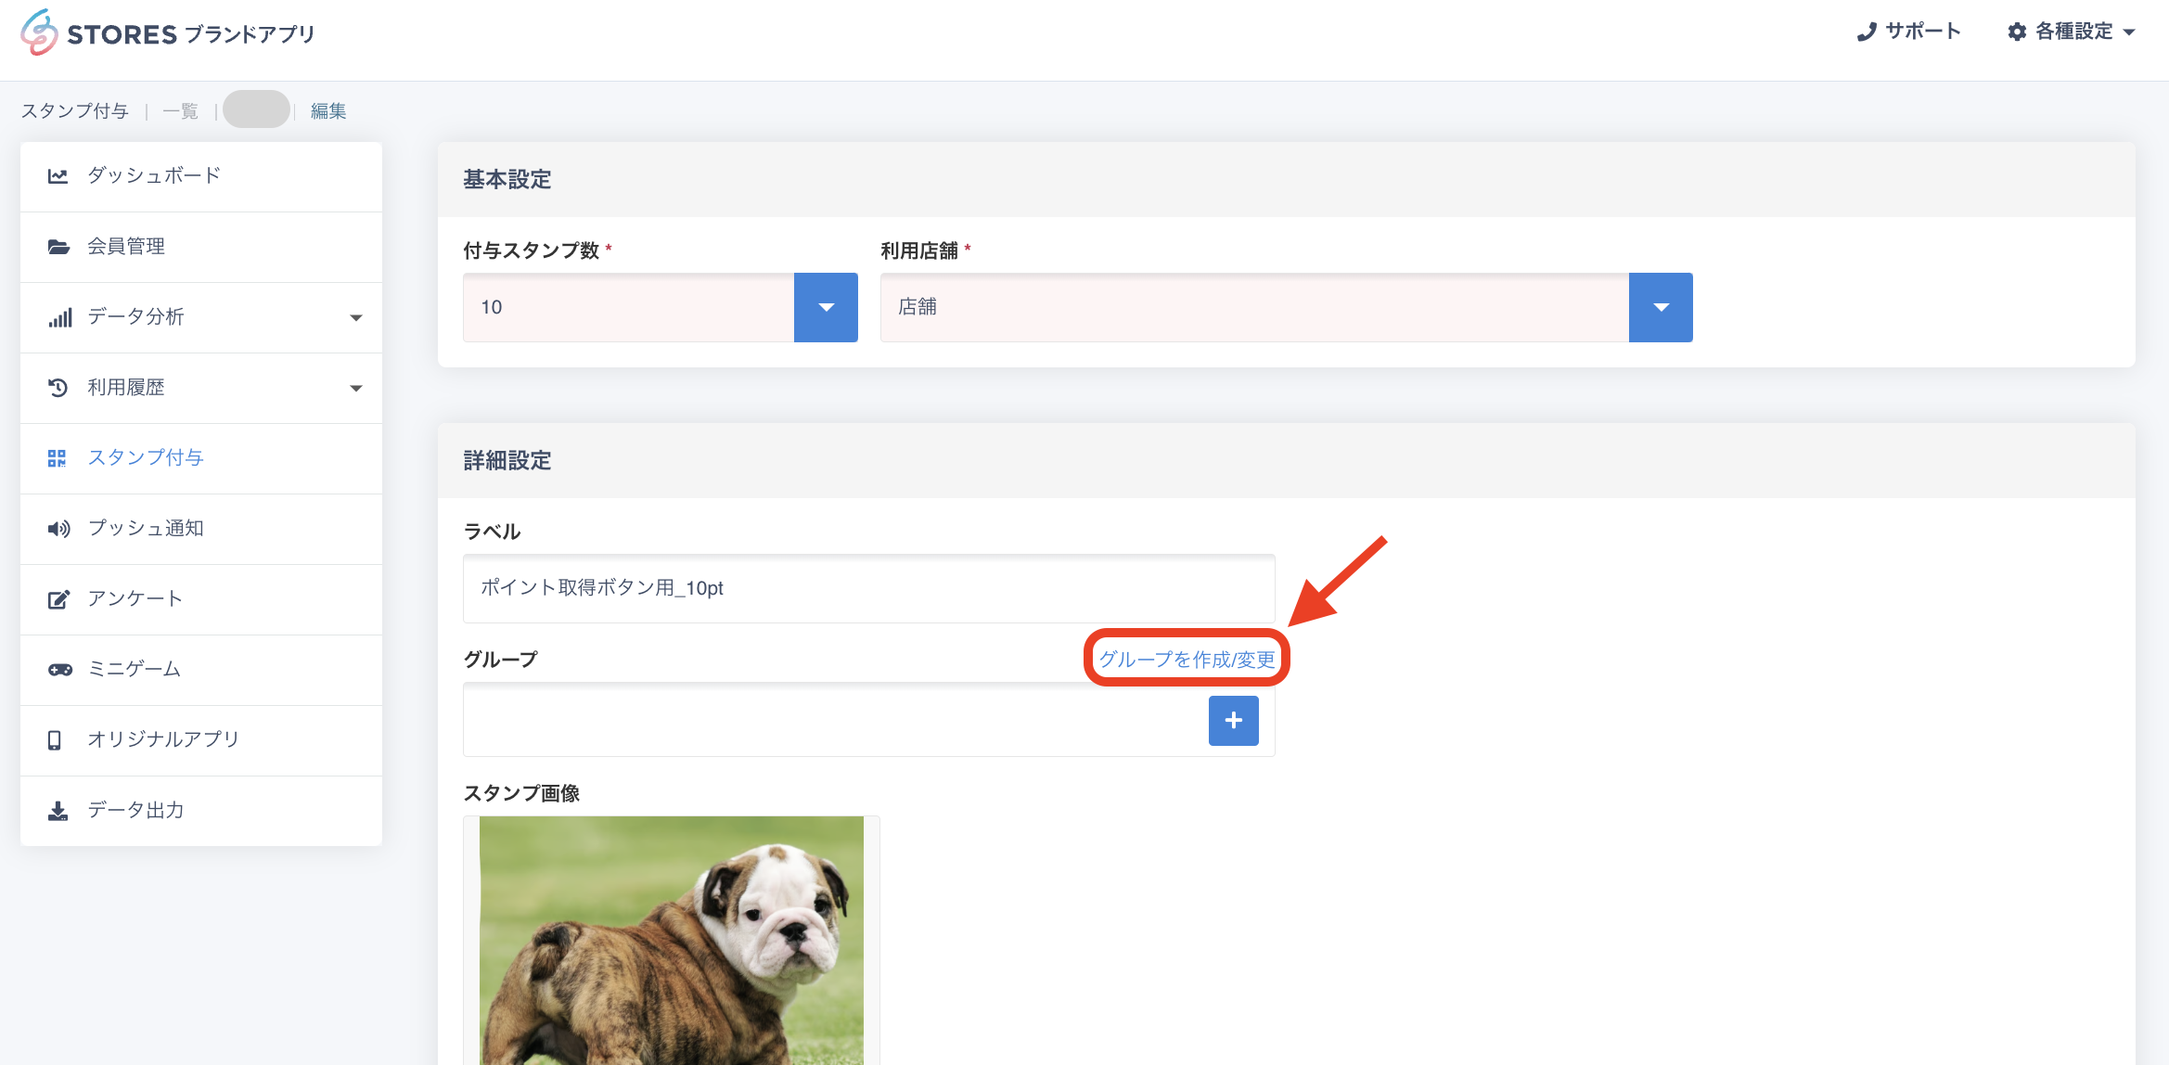Go to 一覧 breadcrumb link

tap(181, 111)
